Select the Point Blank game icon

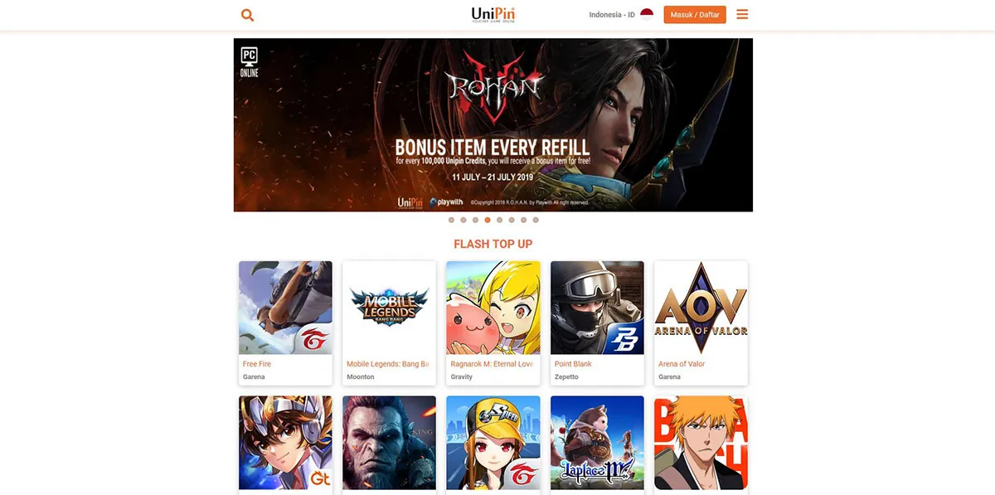(x=597, y=308)
